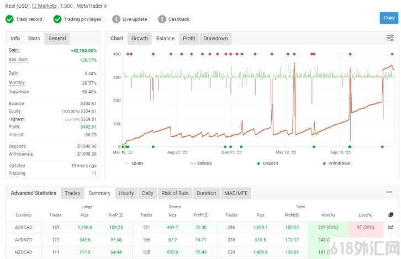Toggle Withdrawal markers in chart legend
401x259 pixels.
pos(336,163)
